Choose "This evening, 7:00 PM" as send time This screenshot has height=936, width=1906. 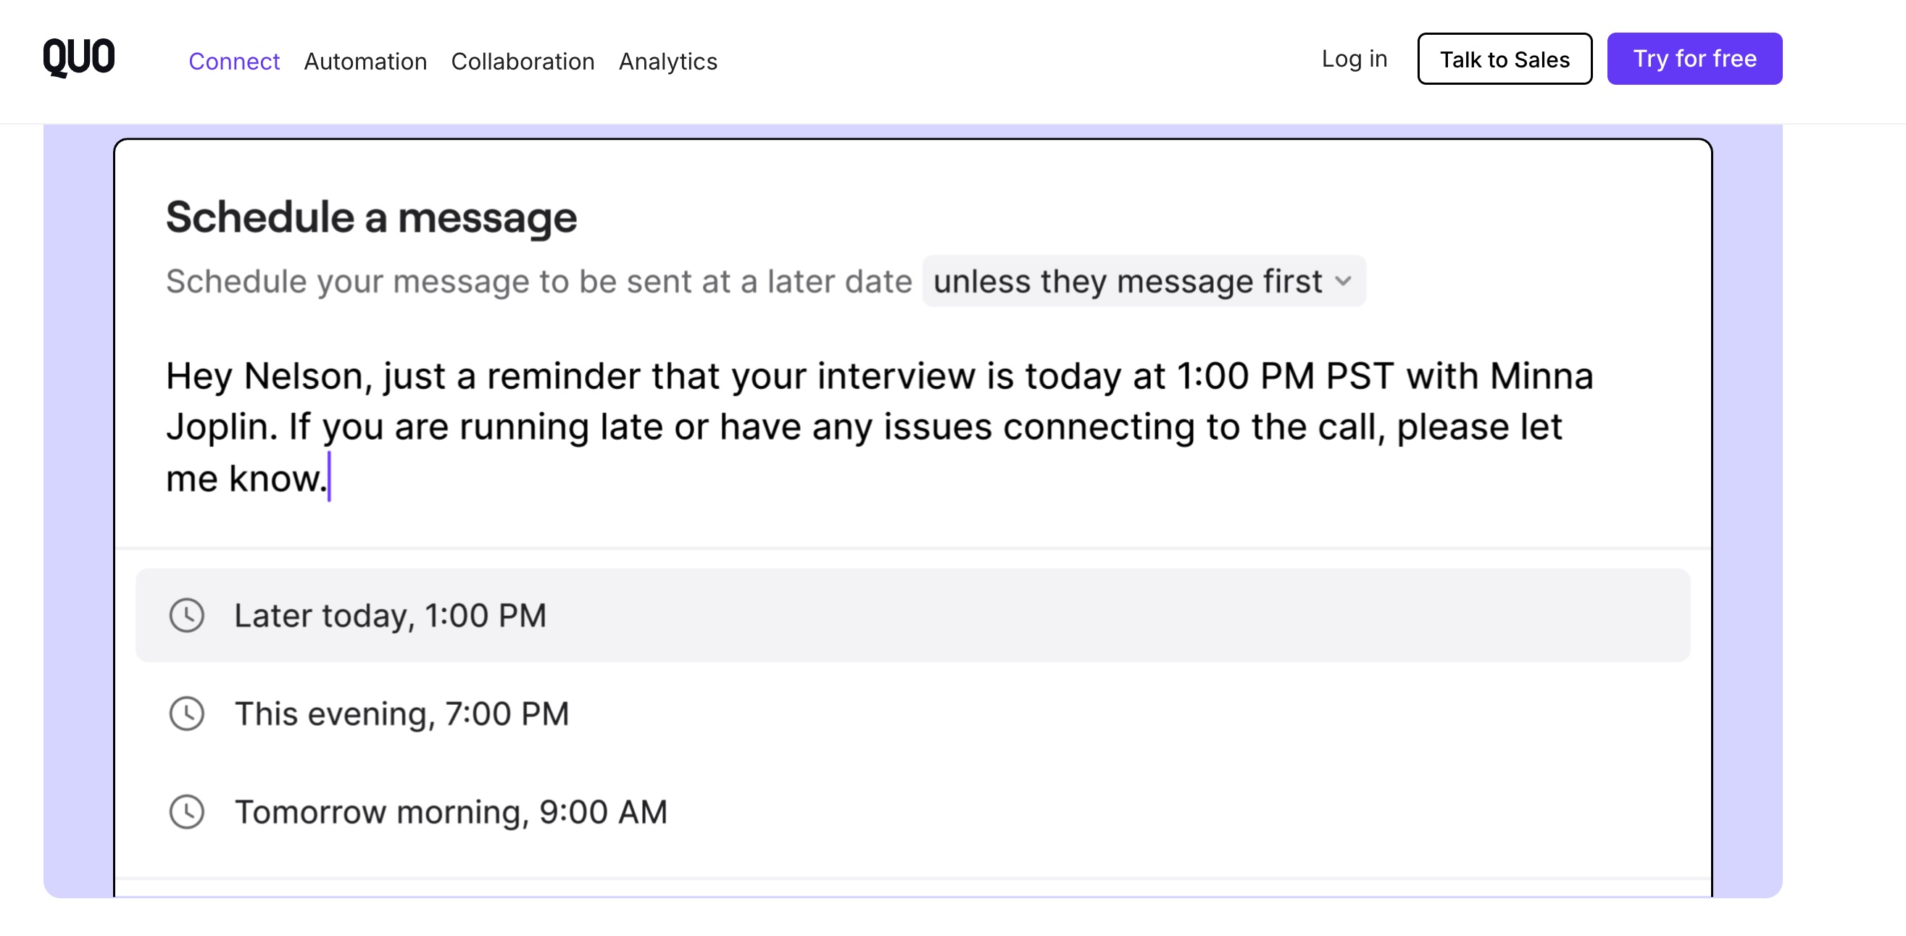[401, 714]
